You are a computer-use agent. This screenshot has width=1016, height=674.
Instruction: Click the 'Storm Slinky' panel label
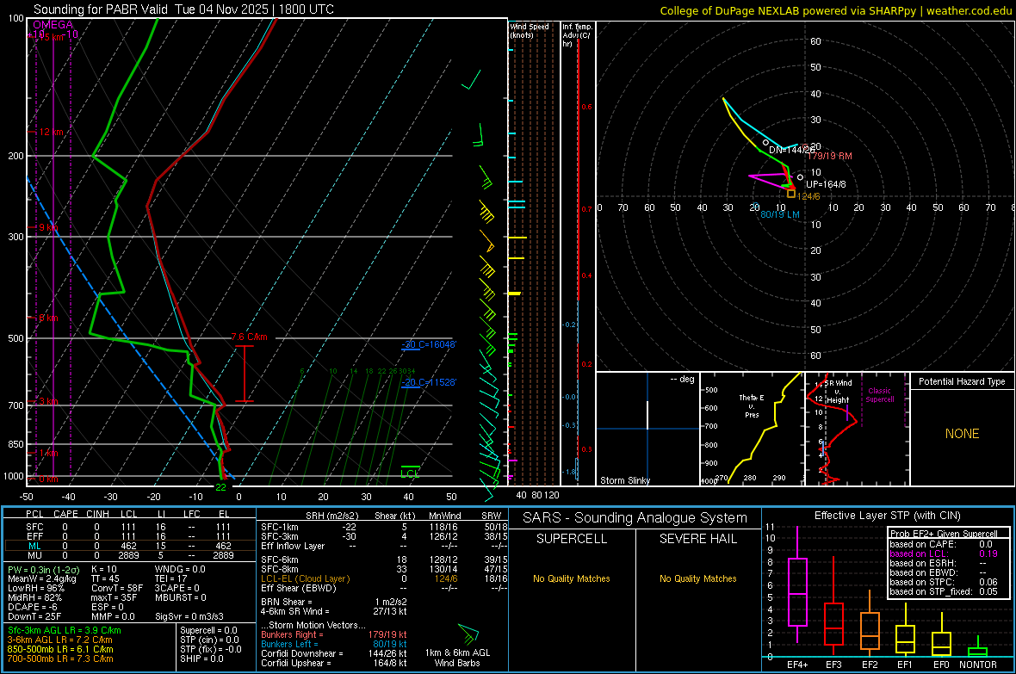[624, 480]
